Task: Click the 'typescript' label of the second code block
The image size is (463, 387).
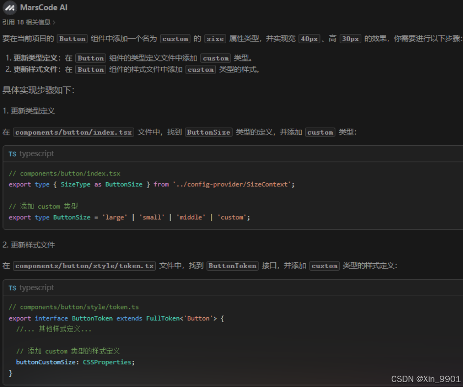Action: (36, 288)
